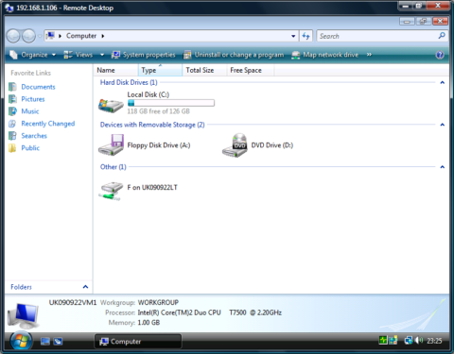Click the Hard Disk Drives (1) group heading
Image resolution: width=454 pixels, height=354 pixels.
click(129, 82)
